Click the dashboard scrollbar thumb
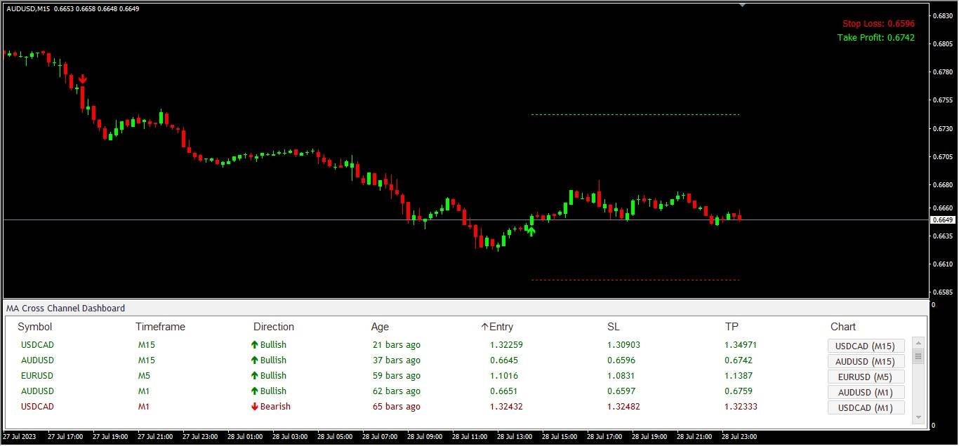Image resolution: width=959 pixels, height=446 pixels. (918, 357)
